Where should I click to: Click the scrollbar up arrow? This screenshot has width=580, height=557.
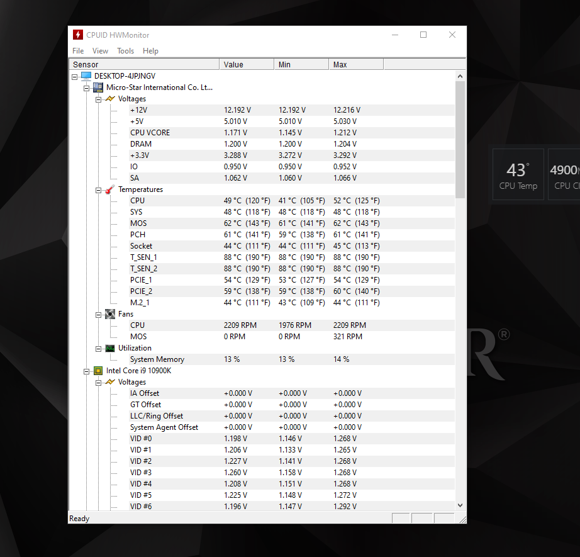[x=460, y=76]
